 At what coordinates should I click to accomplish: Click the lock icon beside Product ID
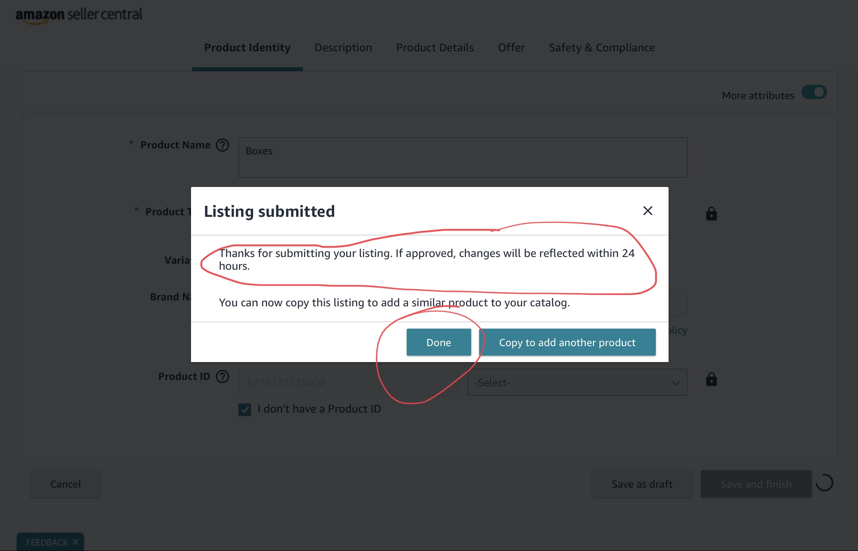(711, 379)
